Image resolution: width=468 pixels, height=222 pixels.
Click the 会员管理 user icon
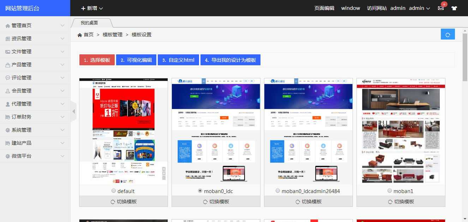(7, 91)
